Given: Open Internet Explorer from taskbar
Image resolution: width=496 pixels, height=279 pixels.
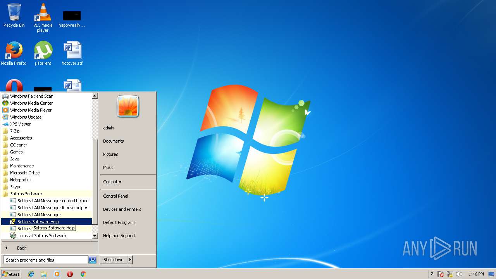Looking at the screenshot, I should coord(31,274).
